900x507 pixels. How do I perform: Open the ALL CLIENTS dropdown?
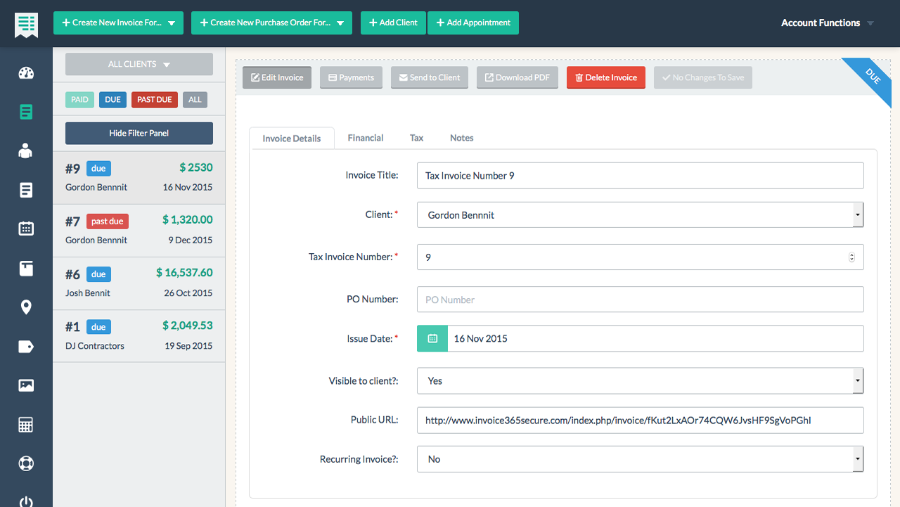coord(139,64)
